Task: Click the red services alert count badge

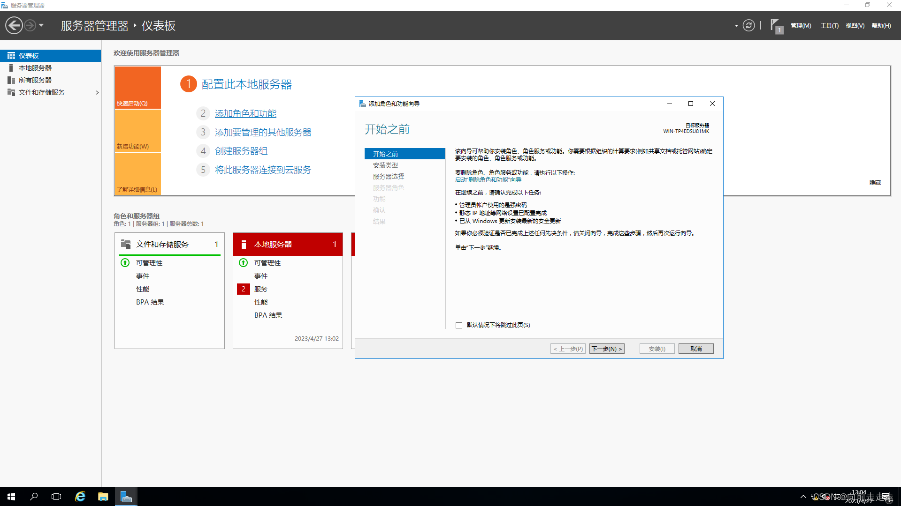Action: 243,289
